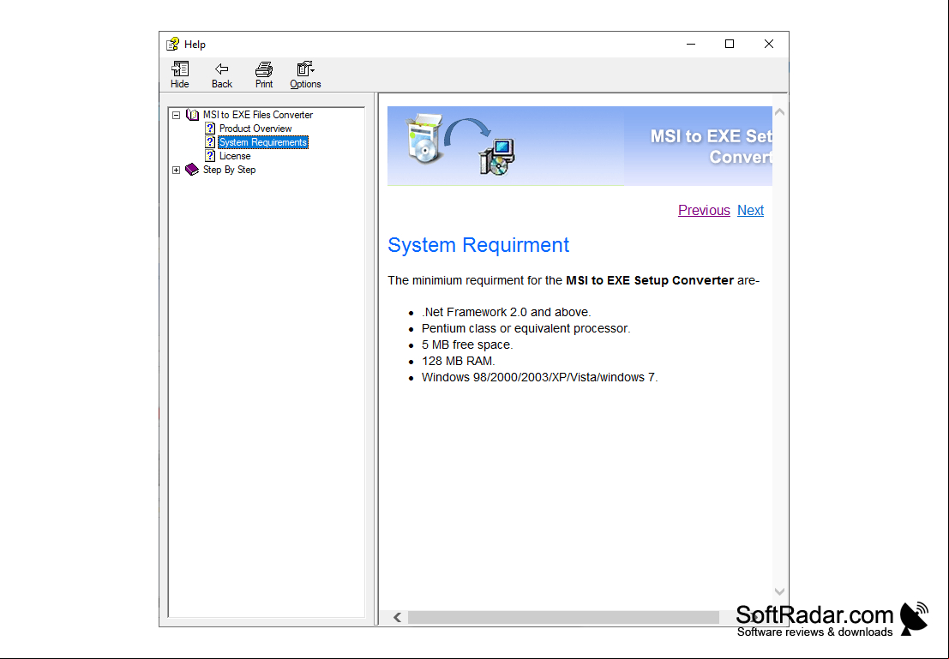Image resolution: width=949 pixels, height=659 pixels.
Task: Click the MSI to EXE banner image
Action: tap(580, 146)
